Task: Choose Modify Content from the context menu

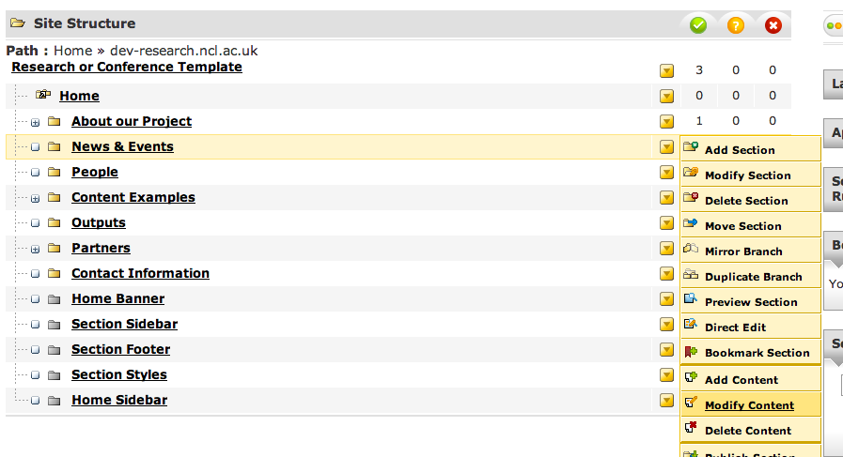Action: (x=749, y=405)
